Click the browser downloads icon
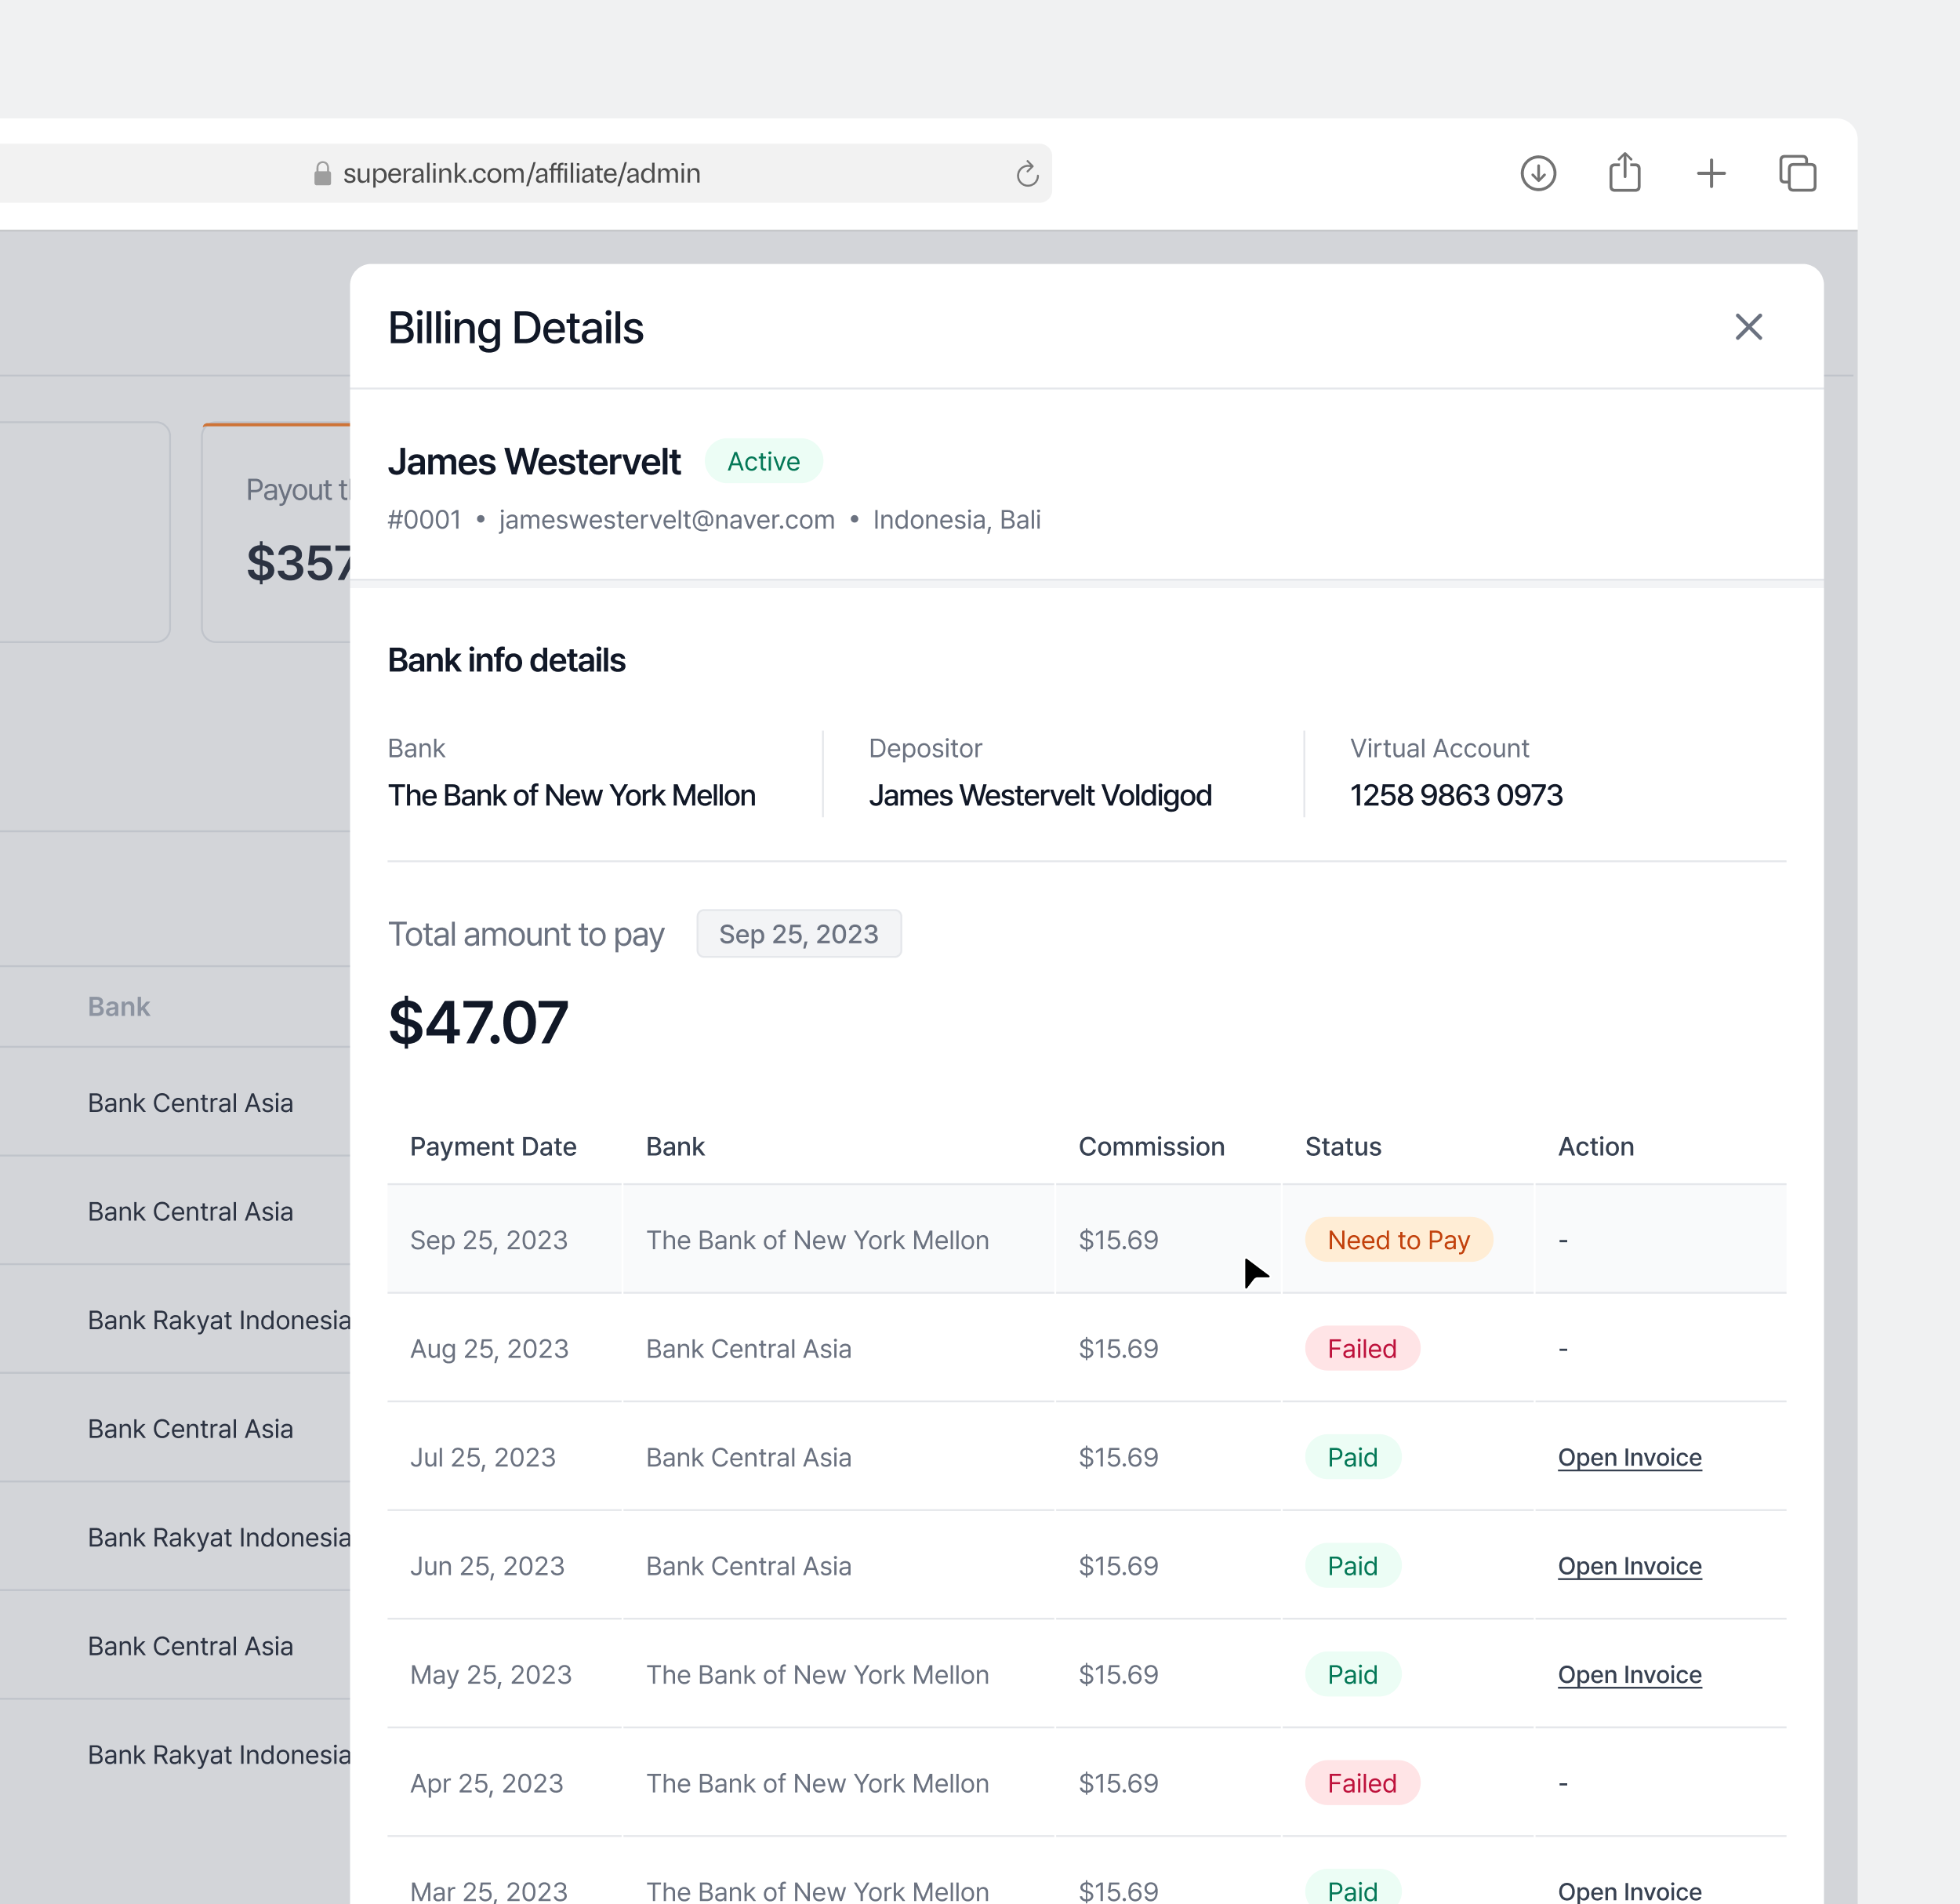1960x1904 pixels. (1538, 173)
